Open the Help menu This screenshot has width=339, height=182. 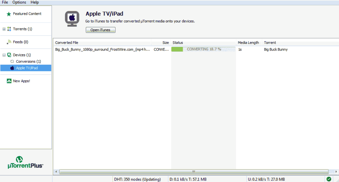point(34,2)
